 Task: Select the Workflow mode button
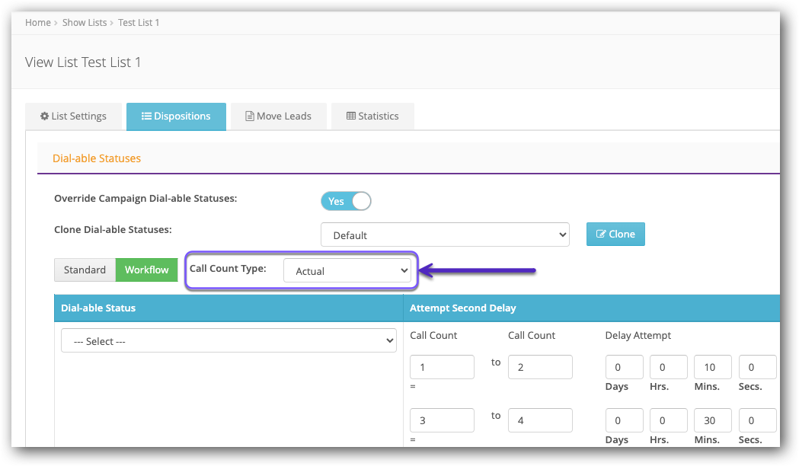[146, 270]
